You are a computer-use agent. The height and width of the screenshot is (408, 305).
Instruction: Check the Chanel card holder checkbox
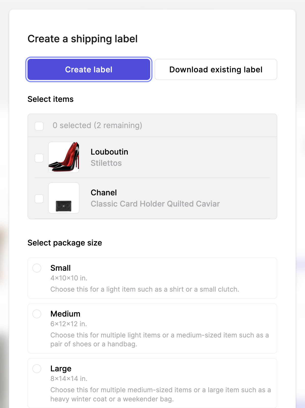pos(39,199)
